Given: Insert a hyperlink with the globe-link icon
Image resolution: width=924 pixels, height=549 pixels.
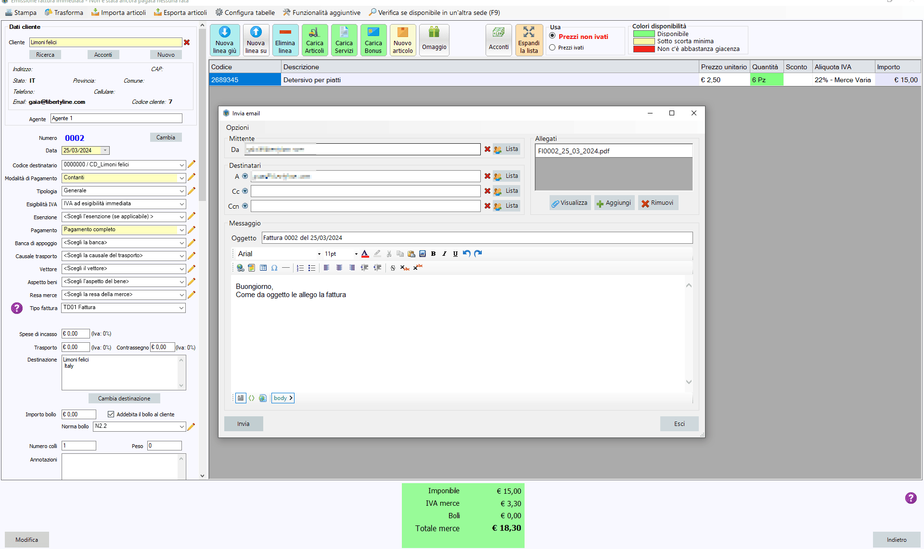Looking at the screenshot, I should (240, 268).
